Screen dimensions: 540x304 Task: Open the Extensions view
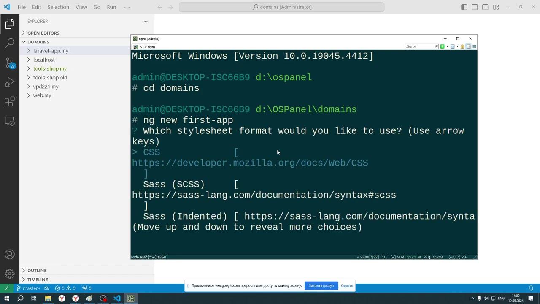(x=10, y=102)
